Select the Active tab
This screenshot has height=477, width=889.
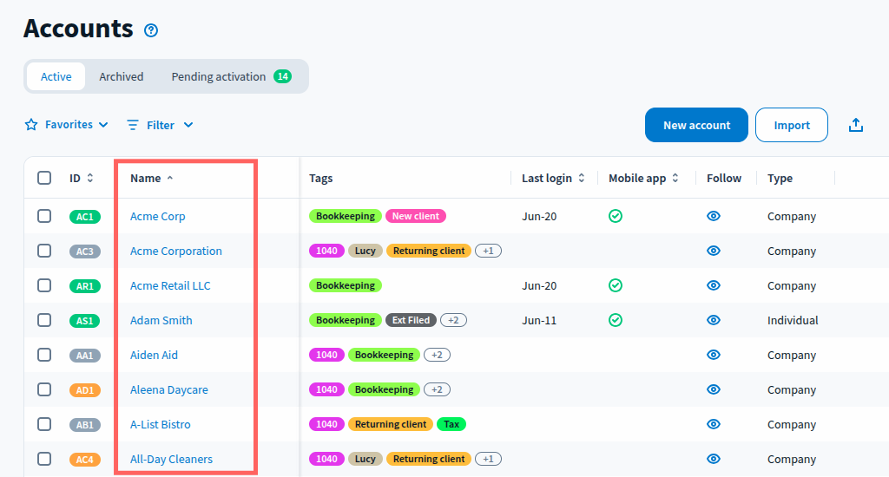56,76
